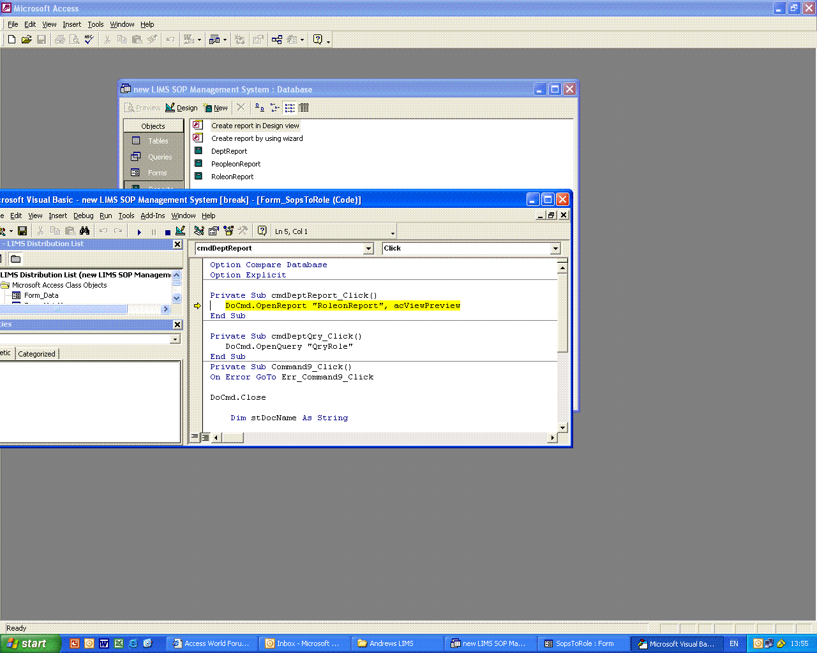Select Create report by using wizard
This screenshot has width=817, height=653.
(x=257, y=138)
